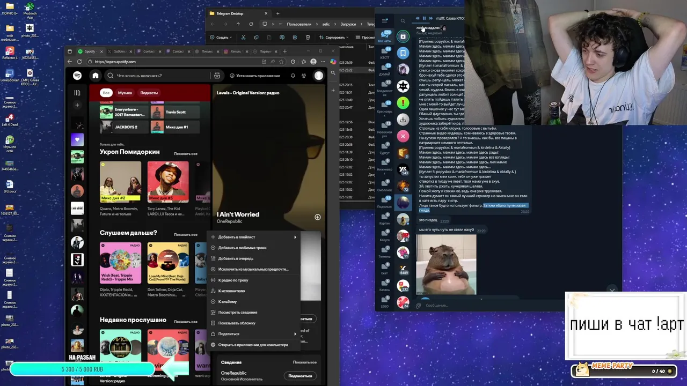Choose 'К альбому'
687x386 pixels.
tap(253, 302)
